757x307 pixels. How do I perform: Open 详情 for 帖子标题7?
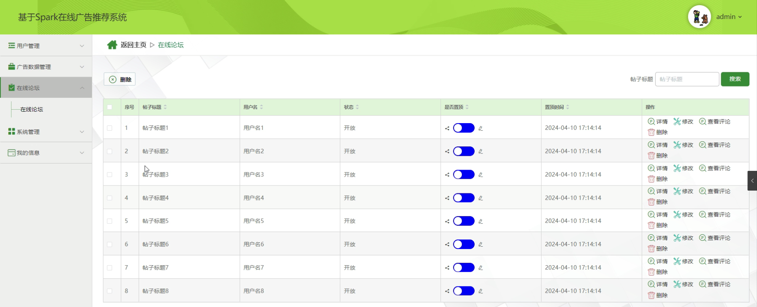pyautogui.click(x=658, y=261)
